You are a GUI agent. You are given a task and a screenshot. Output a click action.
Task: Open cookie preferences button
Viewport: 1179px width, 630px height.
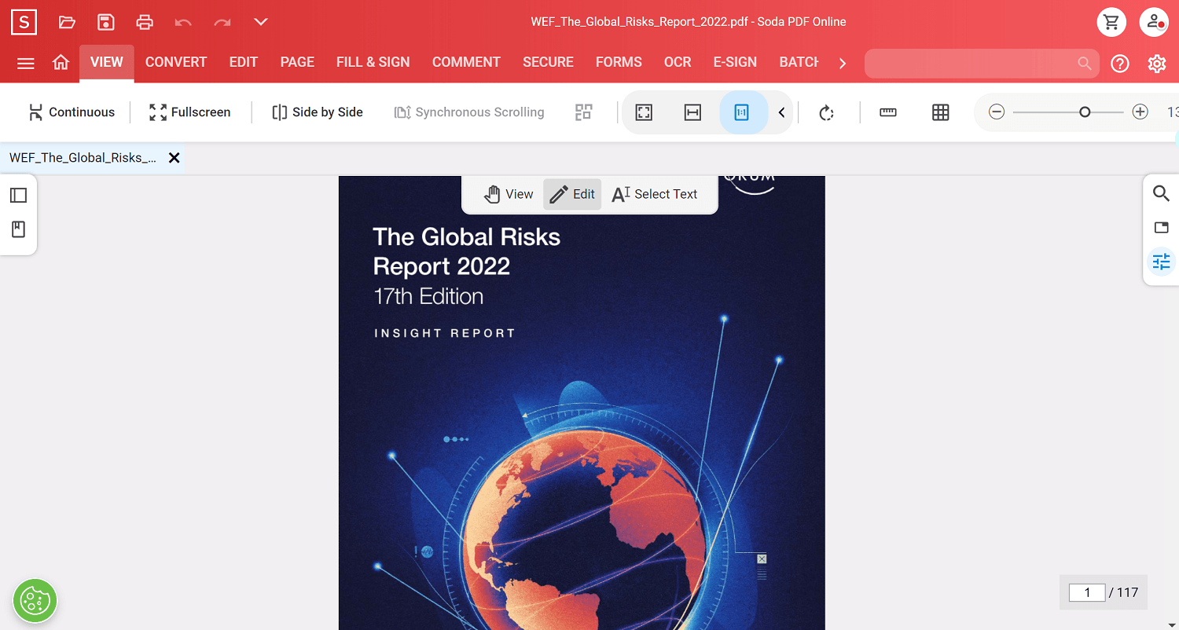pyautogui.click(x=35, y=601)
